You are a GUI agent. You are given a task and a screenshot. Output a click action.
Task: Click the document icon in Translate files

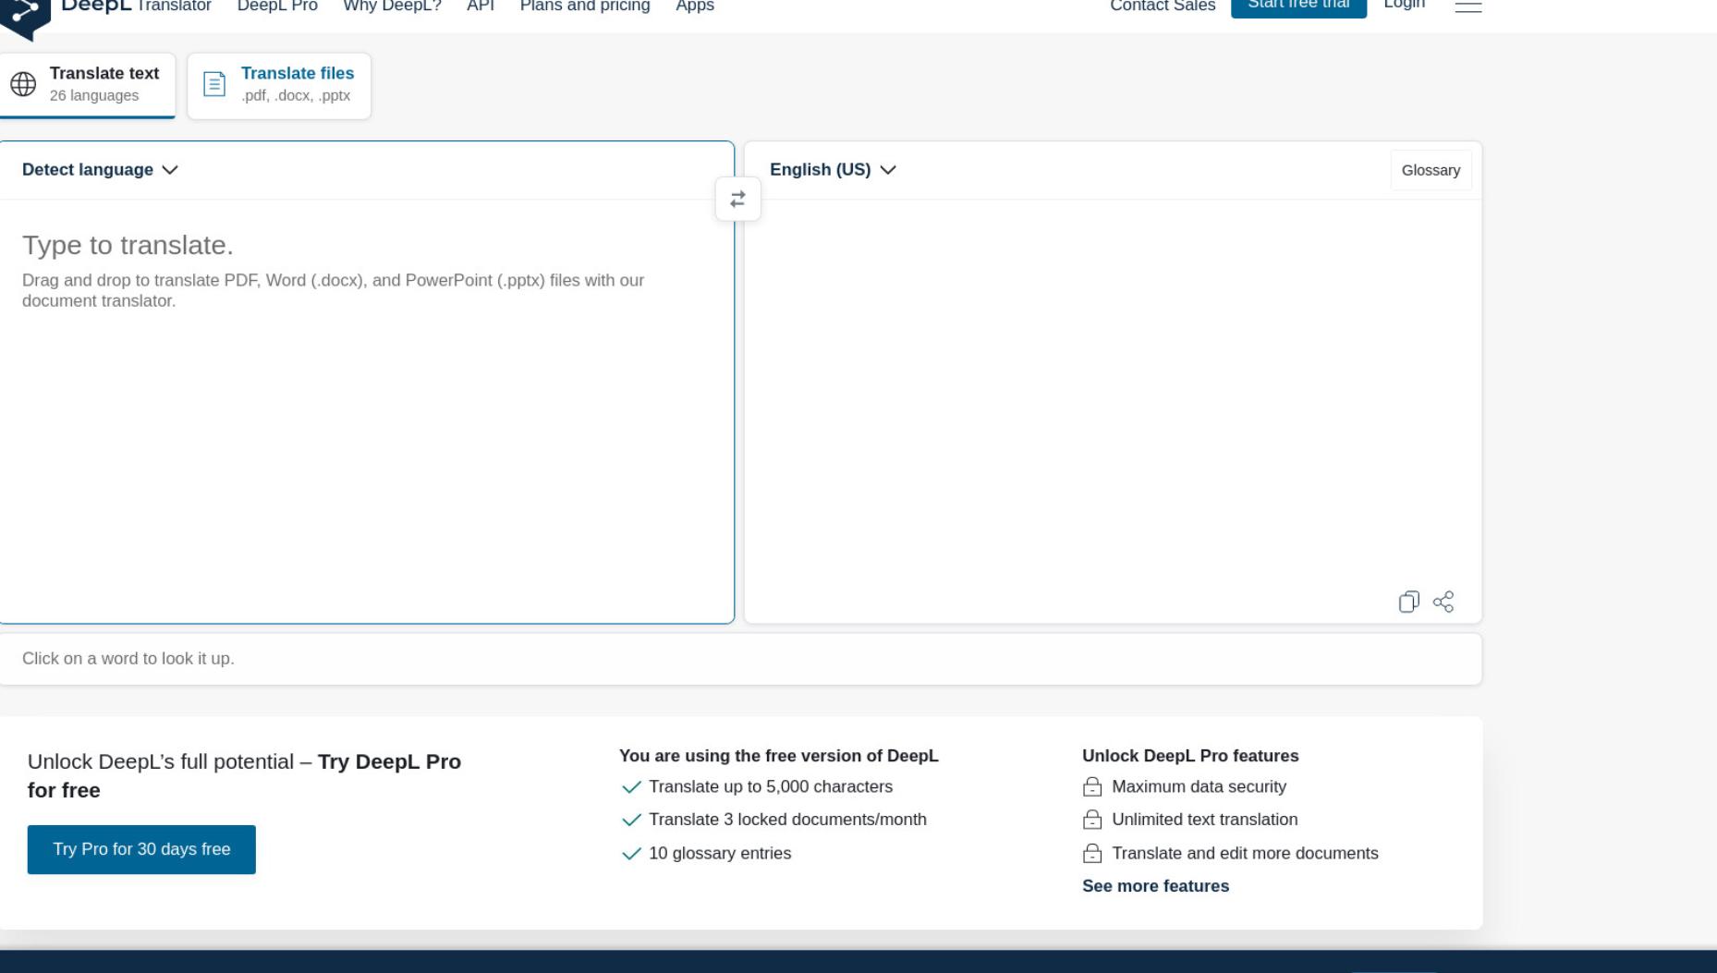pos(214,84)
